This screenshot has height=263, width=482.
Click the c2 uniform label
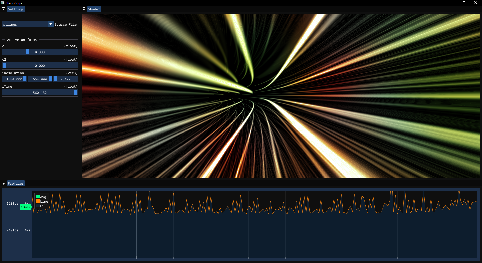point(4,59)
